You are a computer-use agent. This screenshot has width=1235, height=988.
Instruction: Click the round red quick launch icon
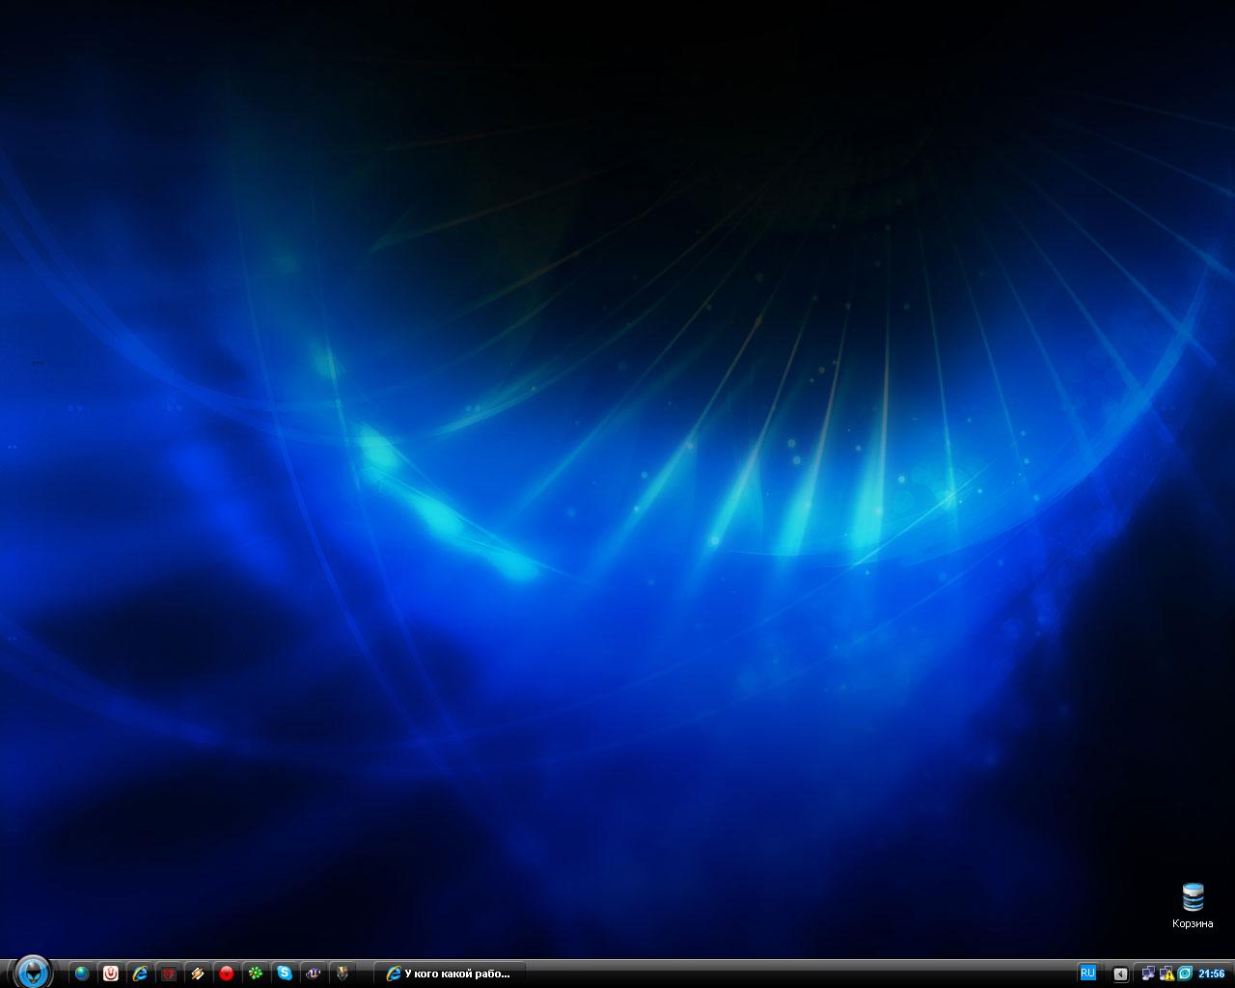[227, 974]
